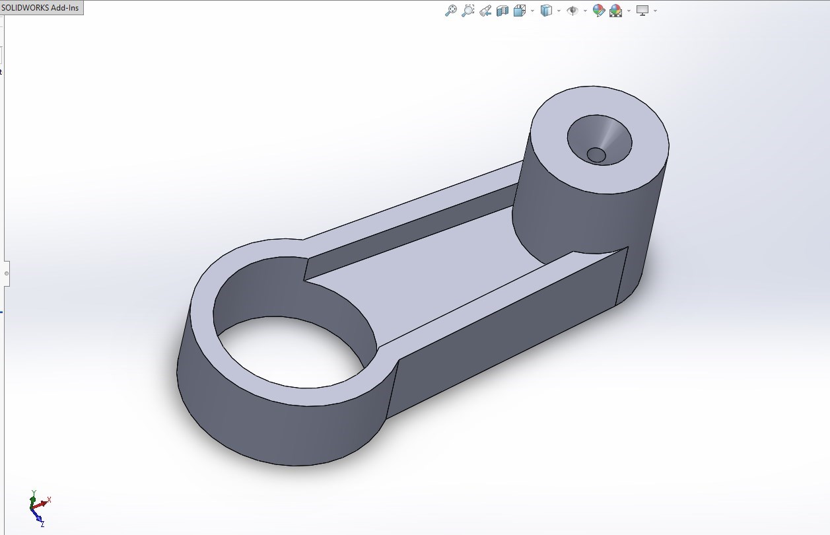Click the left panel collapse handle

7,273
